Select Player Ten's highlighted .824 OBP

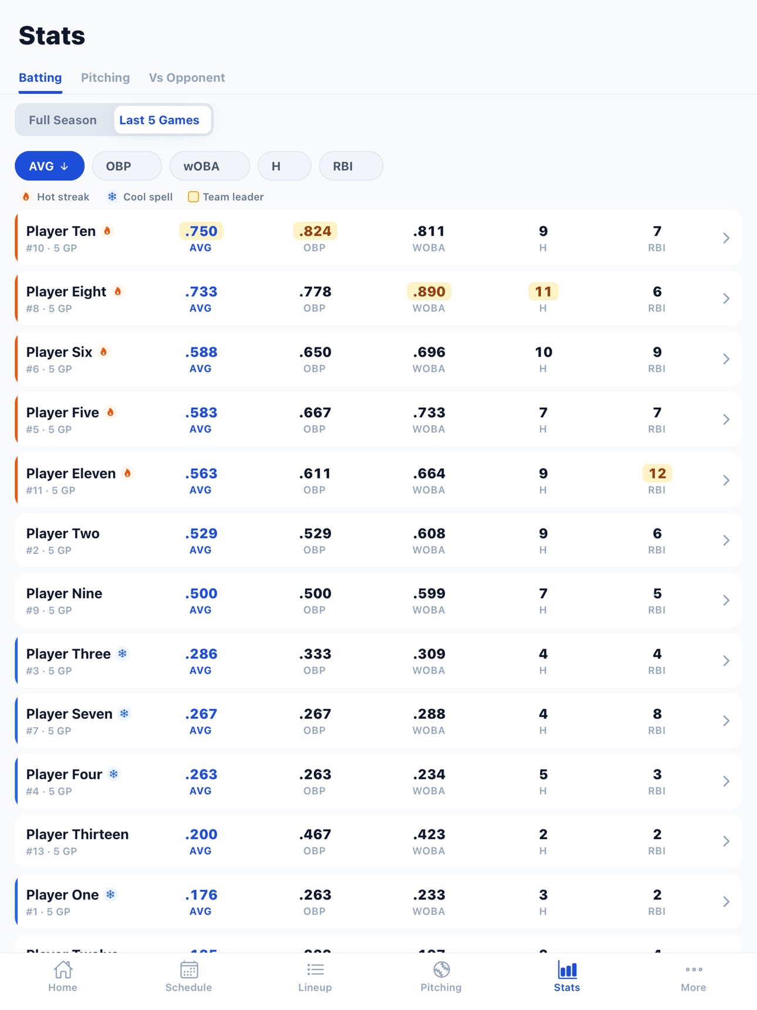coord(315,231)
